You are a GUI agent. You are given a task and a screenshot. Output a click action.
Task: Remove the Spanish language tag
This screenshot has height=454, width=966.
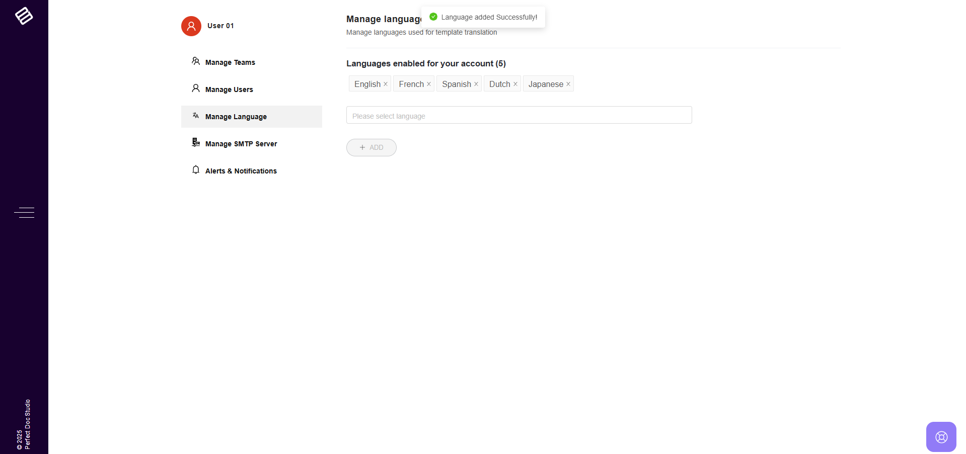point(476,84)
